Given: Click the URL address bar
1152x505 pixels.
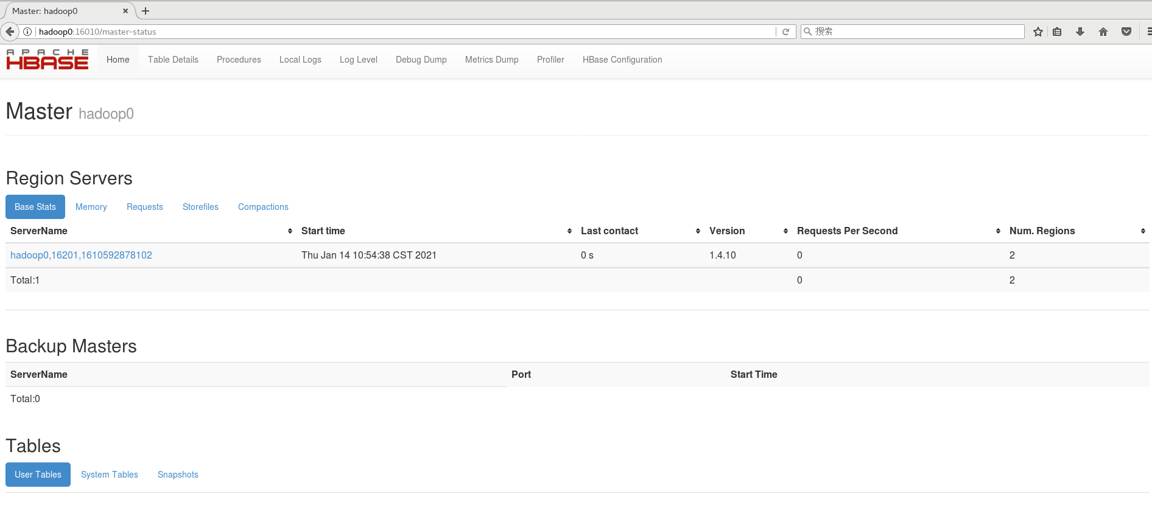Looking at the screenshot, I should coord(405,32).
